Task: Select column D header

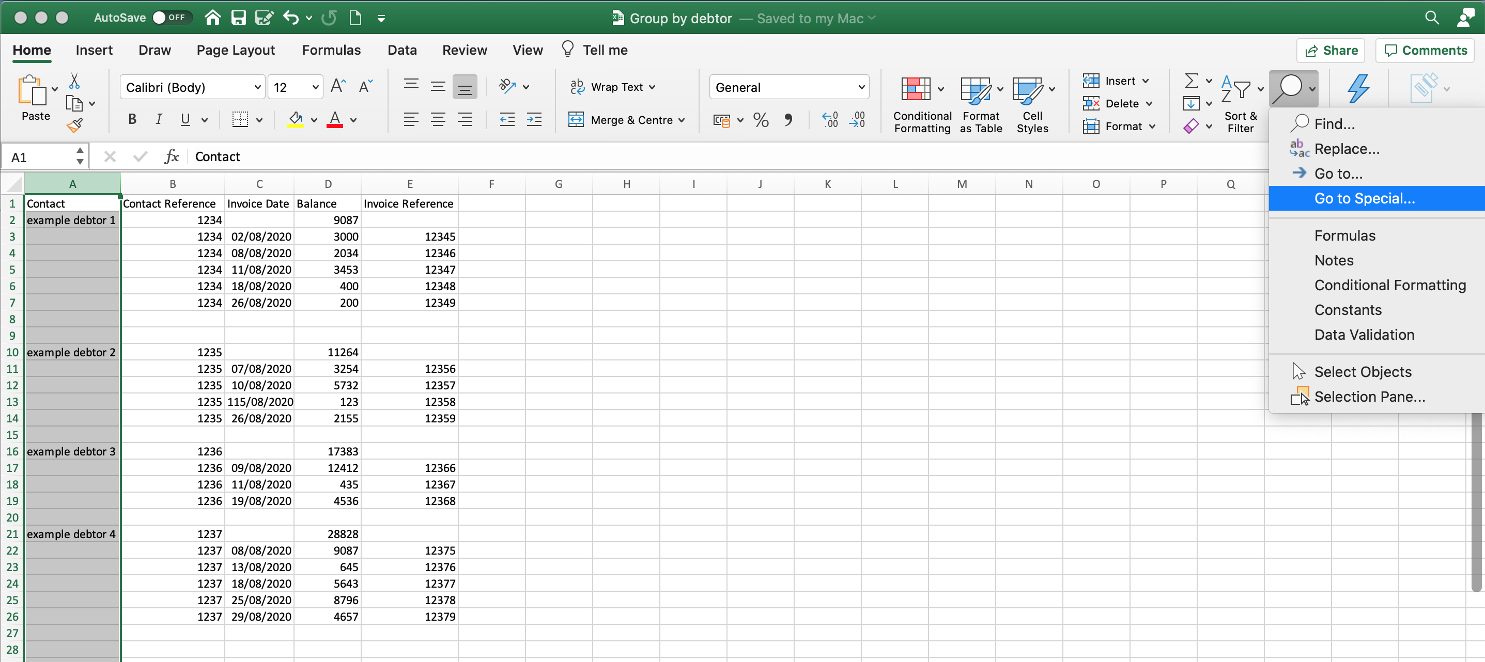Action: coord(328,184)
